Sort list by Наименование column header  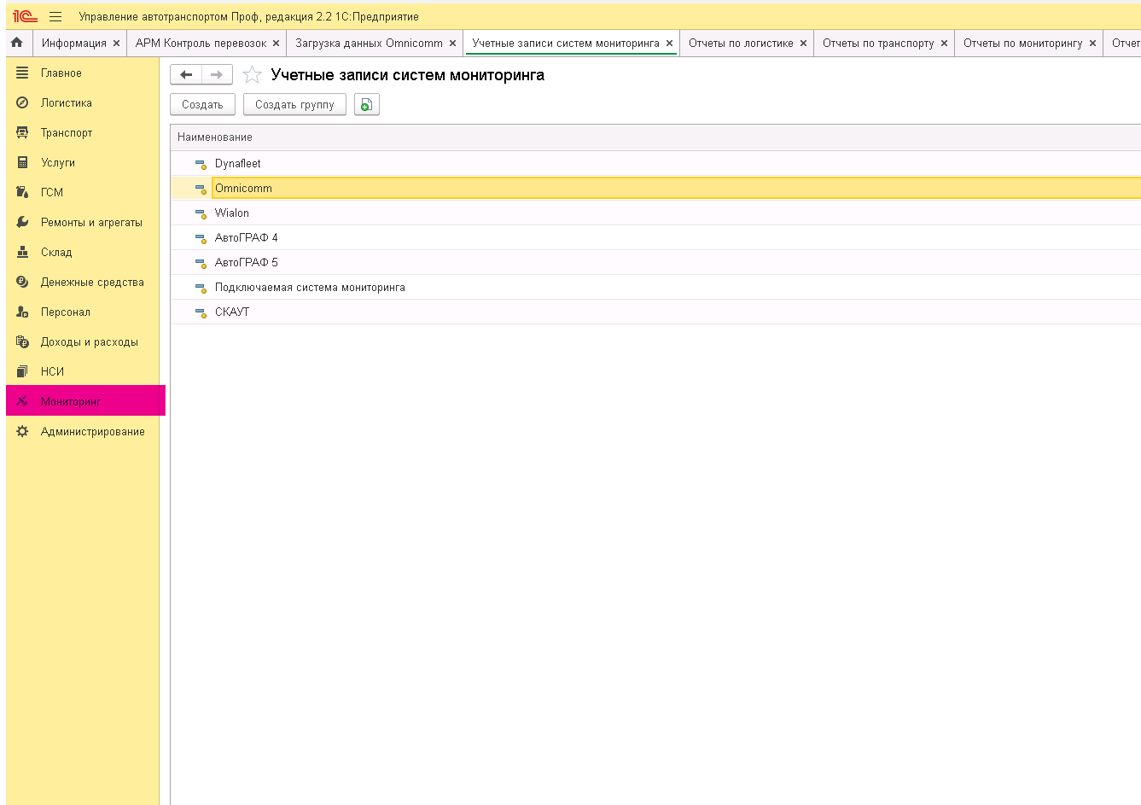pos(215,137)
